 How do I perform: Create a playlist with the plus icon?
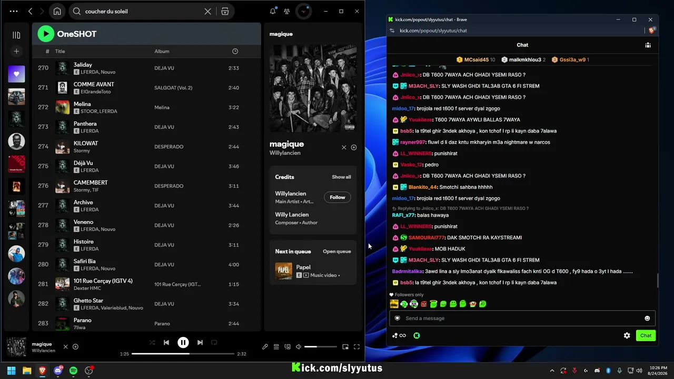pyautogui.click(x=16, y=51)
